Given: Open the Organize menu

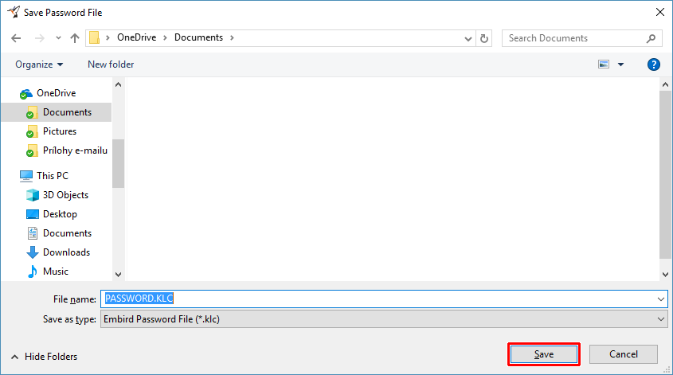Looking at the screenshot, I should click(x=39, y=64).
